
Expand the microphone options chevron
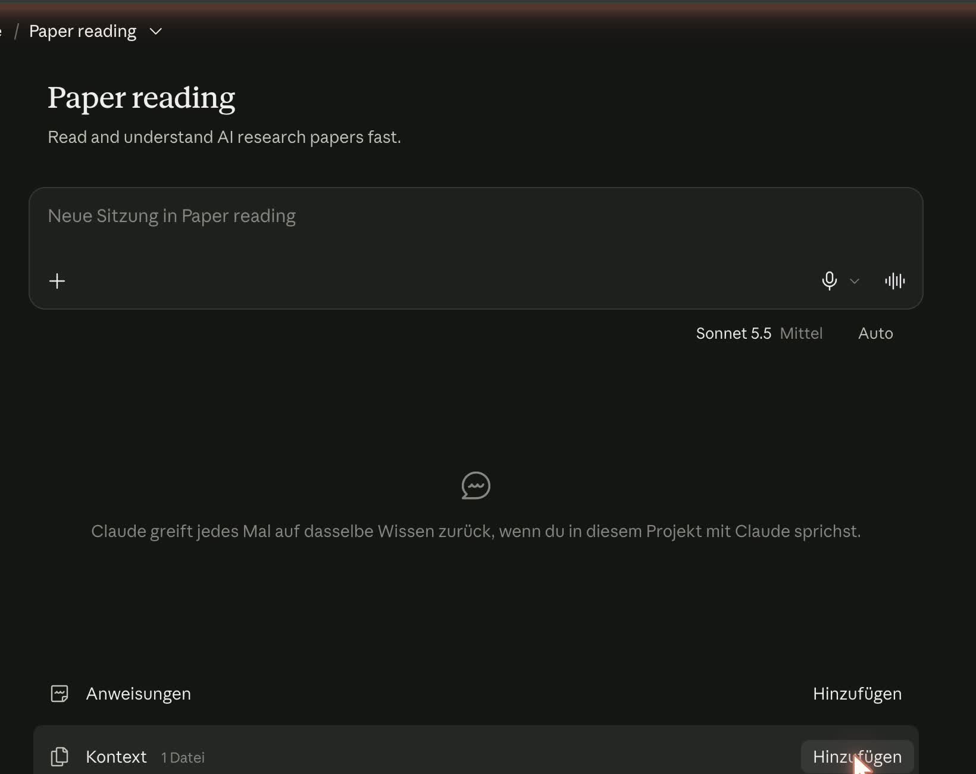pos(855,281)
